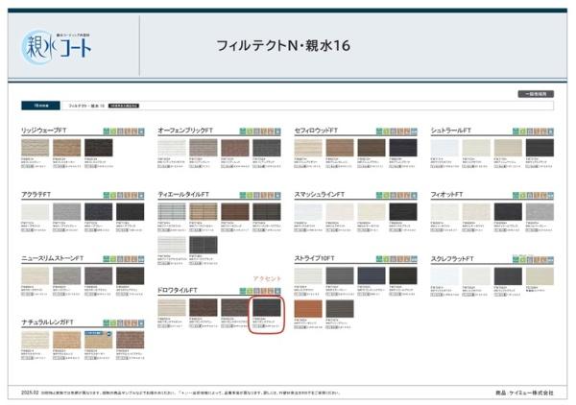The height and width of the screenshot is (405, 576).
Task: Click the スマッシュラインFT heading
Action: coord(320,195)
